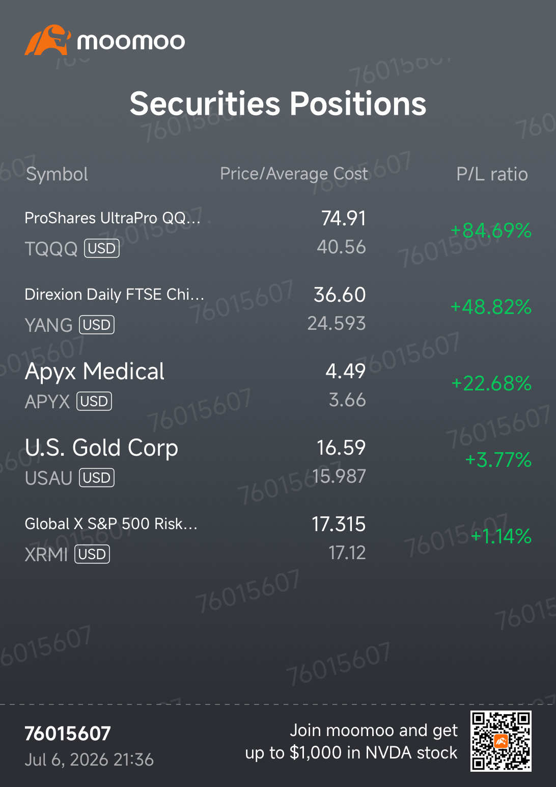Open the U.S. Gold Corp position
The height and width of the screenshot is (787, 556).
(278, 462)
